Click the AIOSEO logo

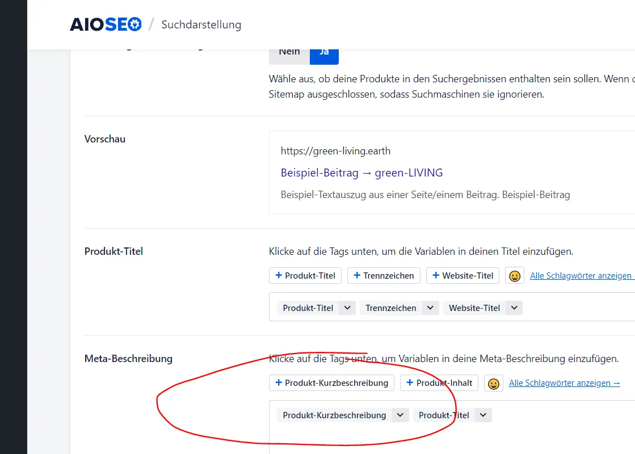click(106, 24)
